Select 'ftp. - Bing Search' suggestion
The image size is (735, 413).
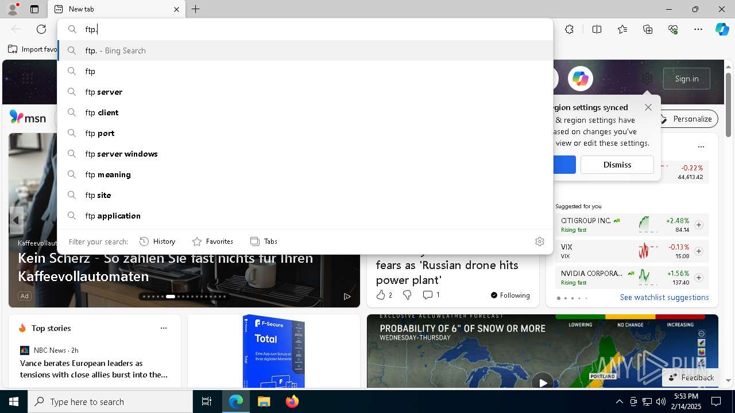click(305, 50)
